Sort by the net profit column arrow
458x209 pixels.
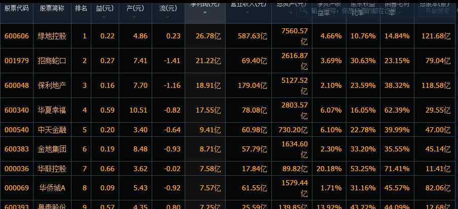click(x=205, y=13)
